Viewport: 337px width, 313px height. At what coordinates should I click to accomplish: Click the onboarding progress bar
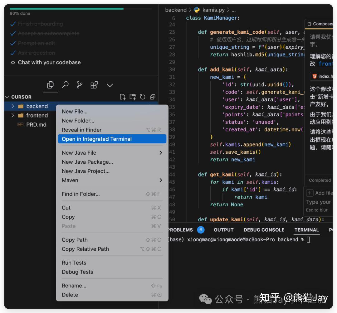point(81,9)
